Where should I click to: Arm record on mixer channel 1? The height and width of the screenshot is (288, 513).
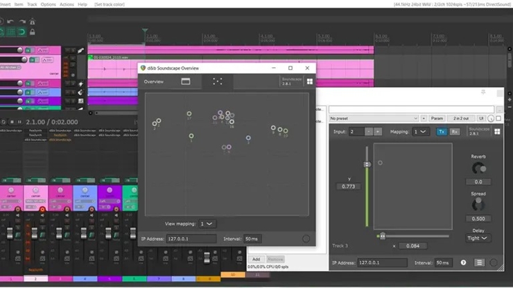tap(17, 209)
